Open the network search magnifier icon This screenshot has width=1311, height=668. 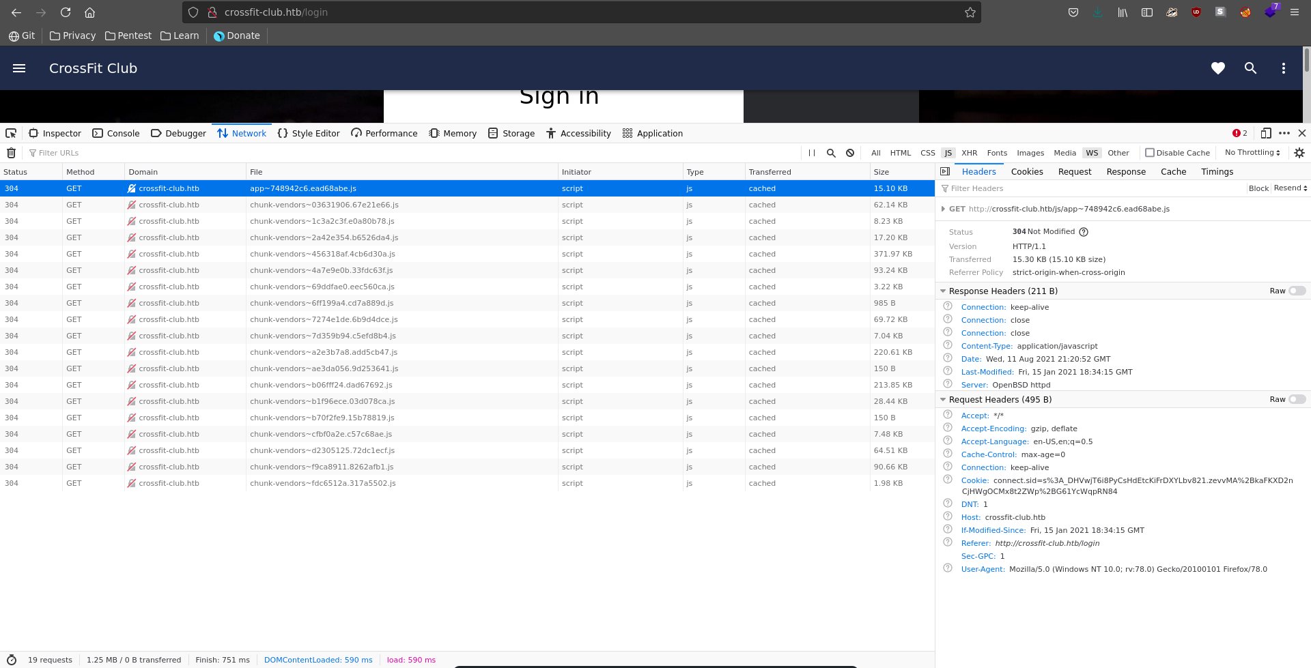coord(831,153)
